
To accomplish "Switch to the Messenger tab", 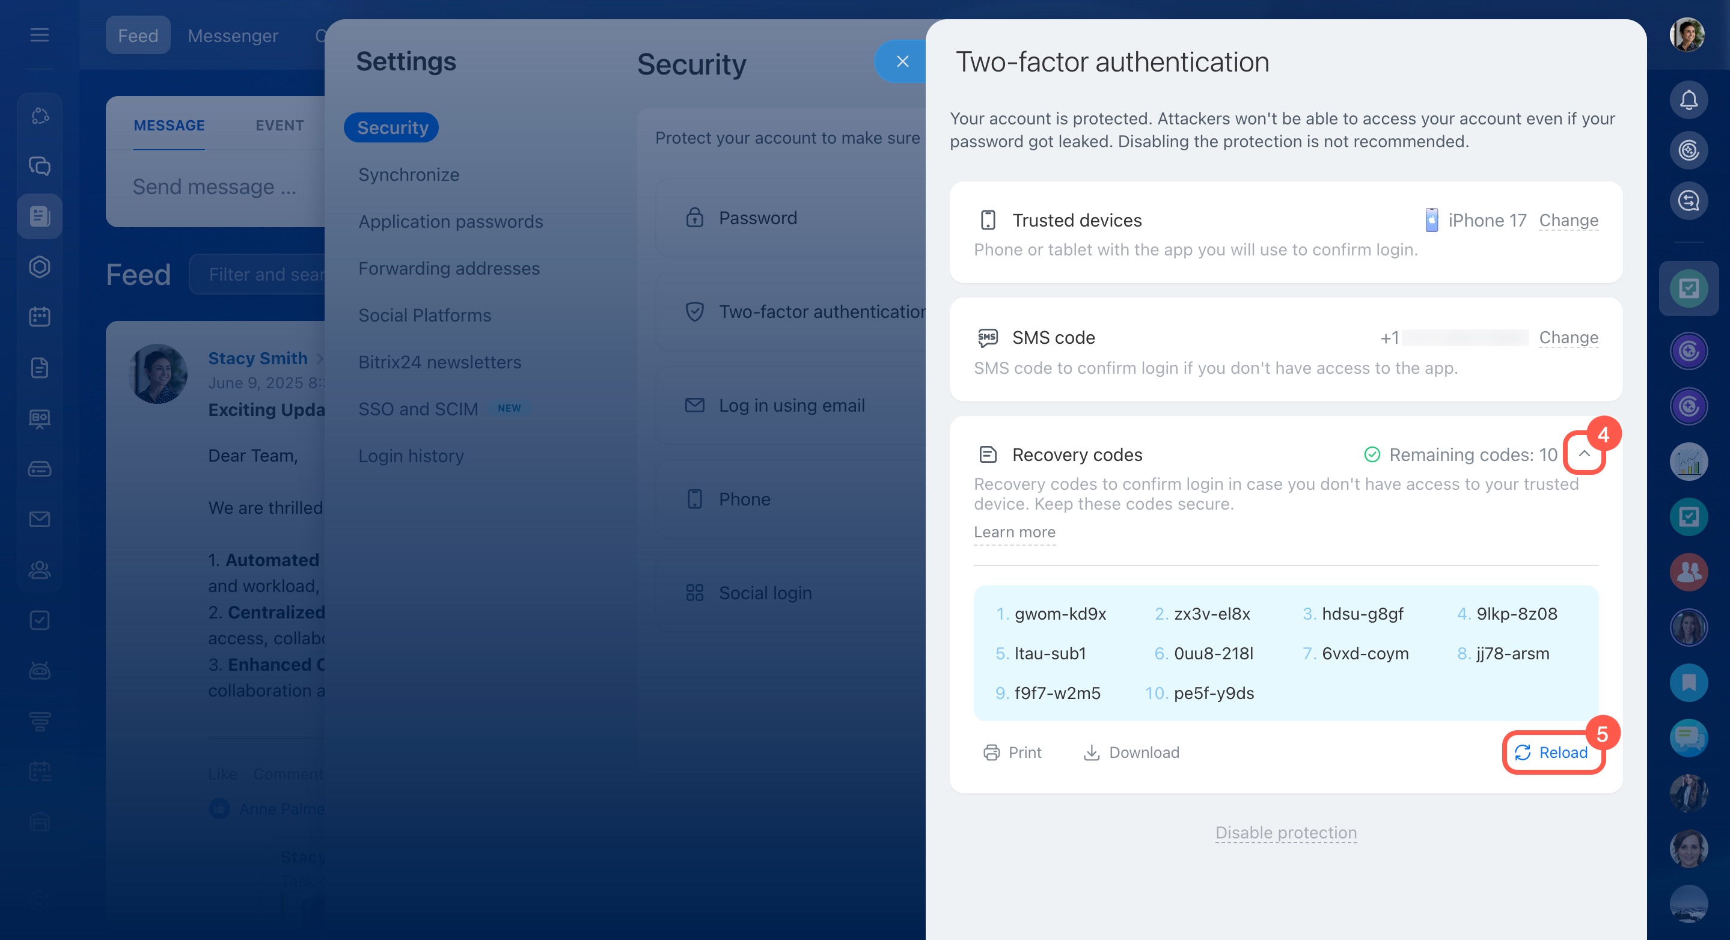I will click(x=233, y=35).
